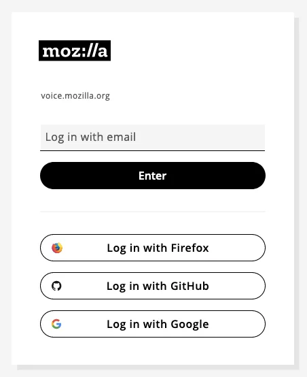Click the word 'Firefox' in the login button

190,248
